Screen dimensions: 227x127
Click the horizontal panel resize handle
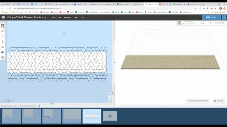pyautogui.click(x=52, y=104)
